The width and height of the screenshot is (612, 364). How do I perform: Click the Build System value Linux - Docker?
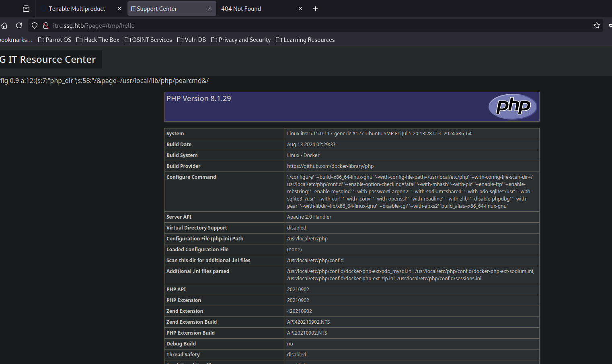coord(303,155)
